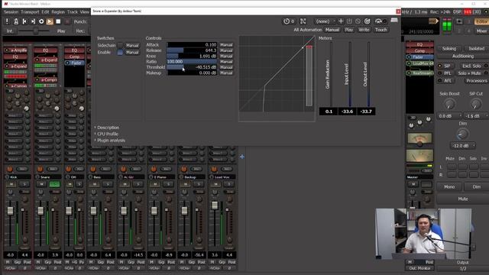The image size is (489, 275).
Task: Click the add preset plus icon
Action: point(341,21)
